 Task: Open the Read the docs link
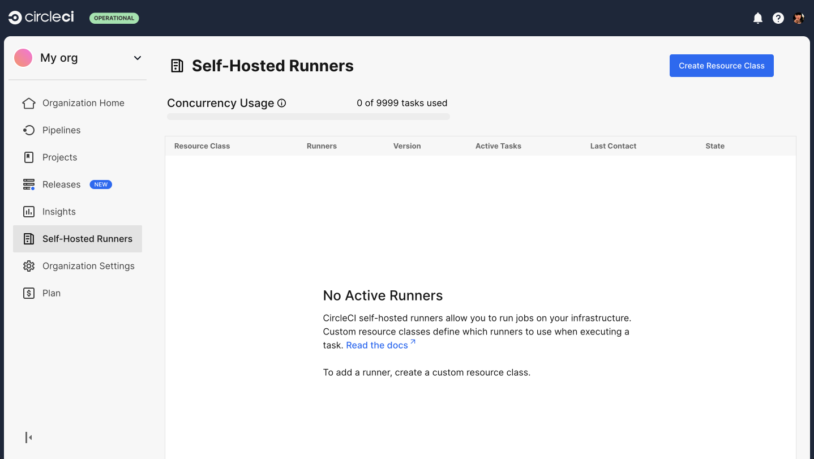(x=380, y=345)
